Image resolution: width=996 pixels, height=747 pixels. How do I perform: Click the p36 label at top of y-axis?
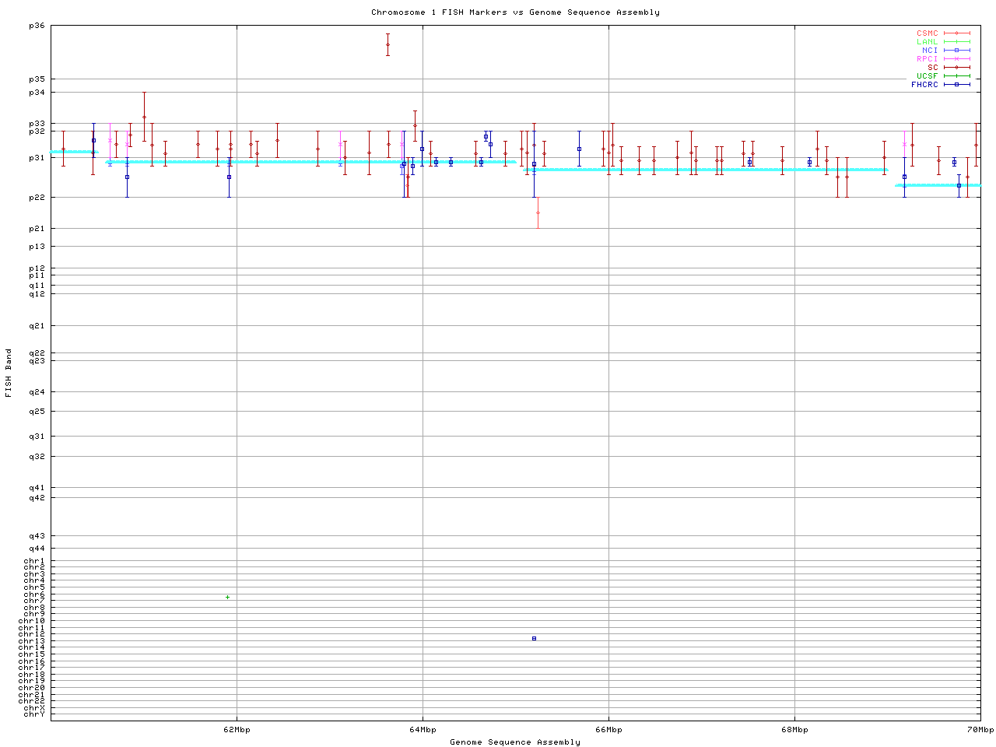[37, 26]
